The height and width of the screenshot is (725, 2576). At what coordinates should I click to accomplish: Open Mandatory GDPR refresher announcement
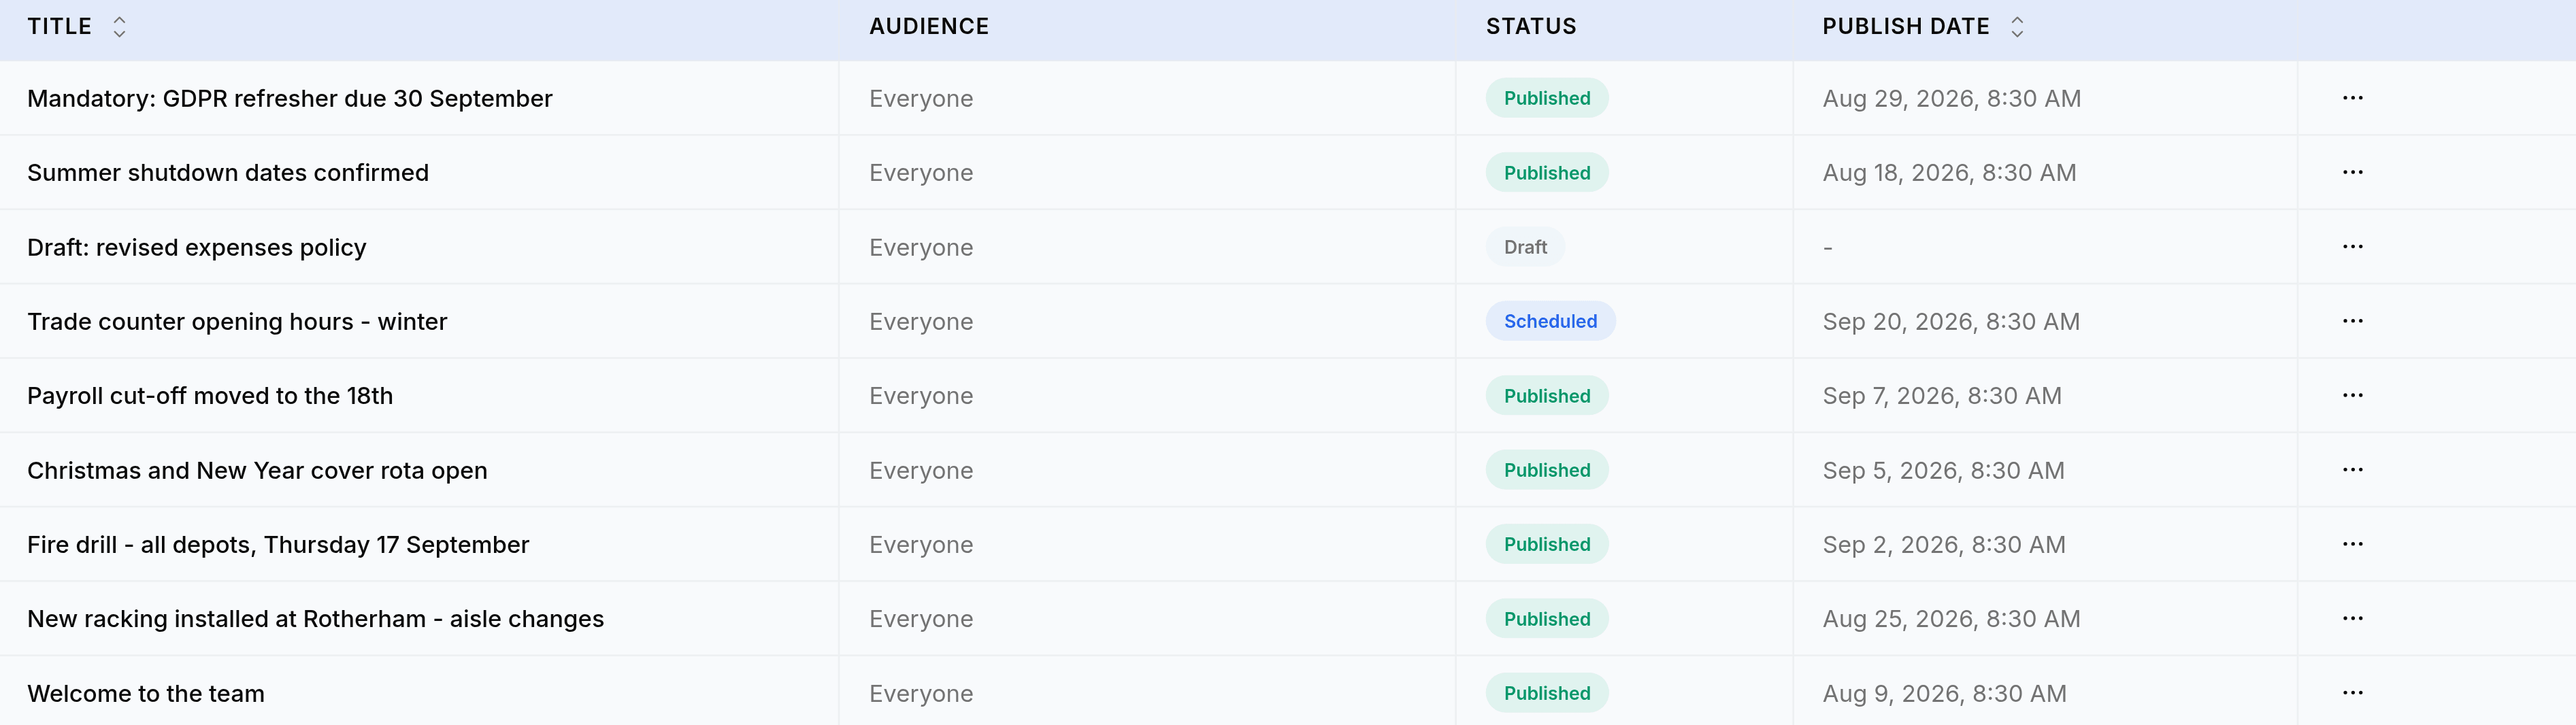pyautogui.click(x=290, y=98)
